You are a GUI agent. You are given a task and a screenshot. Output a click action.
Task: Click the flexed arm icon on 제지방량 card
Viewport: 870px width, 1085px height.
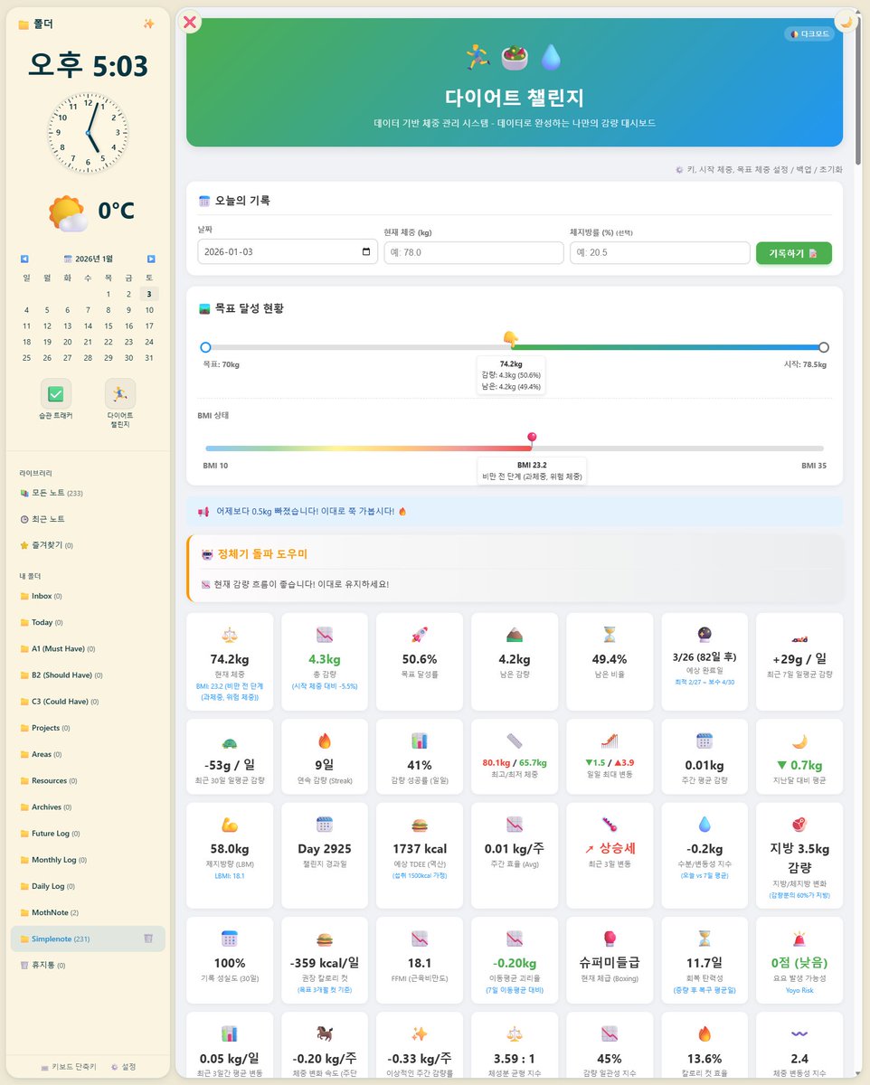(x=230, y=825)
